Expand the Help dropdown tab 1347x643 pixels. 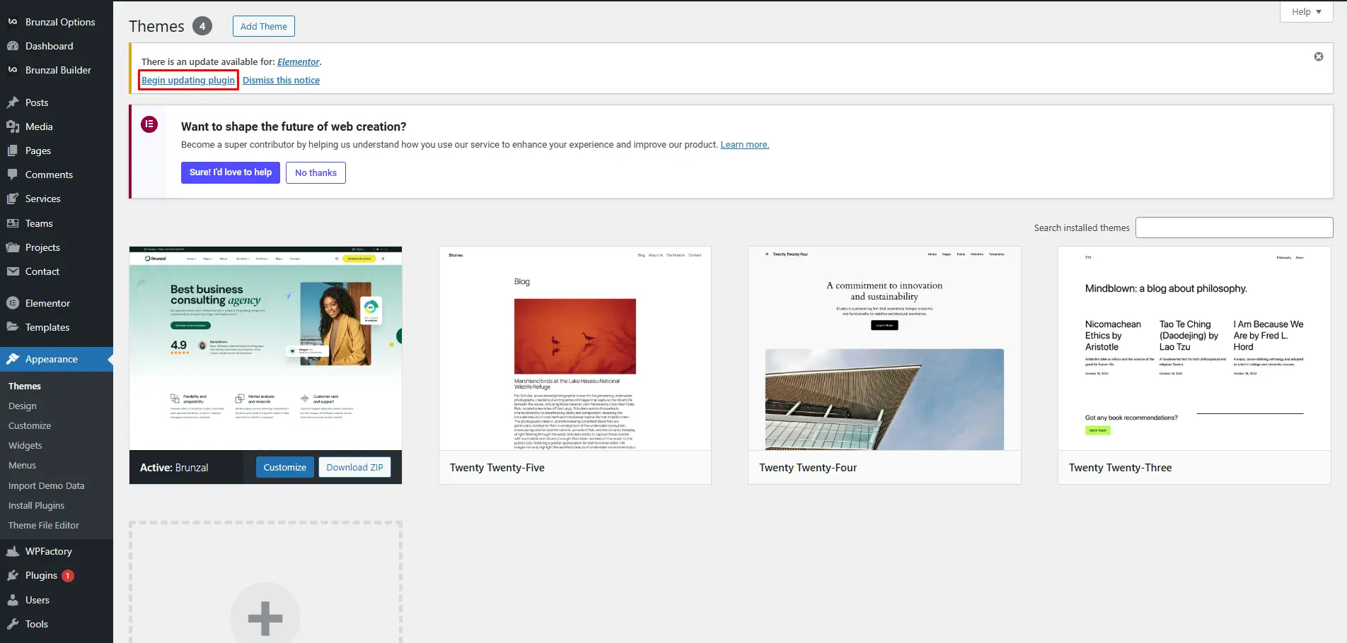tap(1306, 11)
